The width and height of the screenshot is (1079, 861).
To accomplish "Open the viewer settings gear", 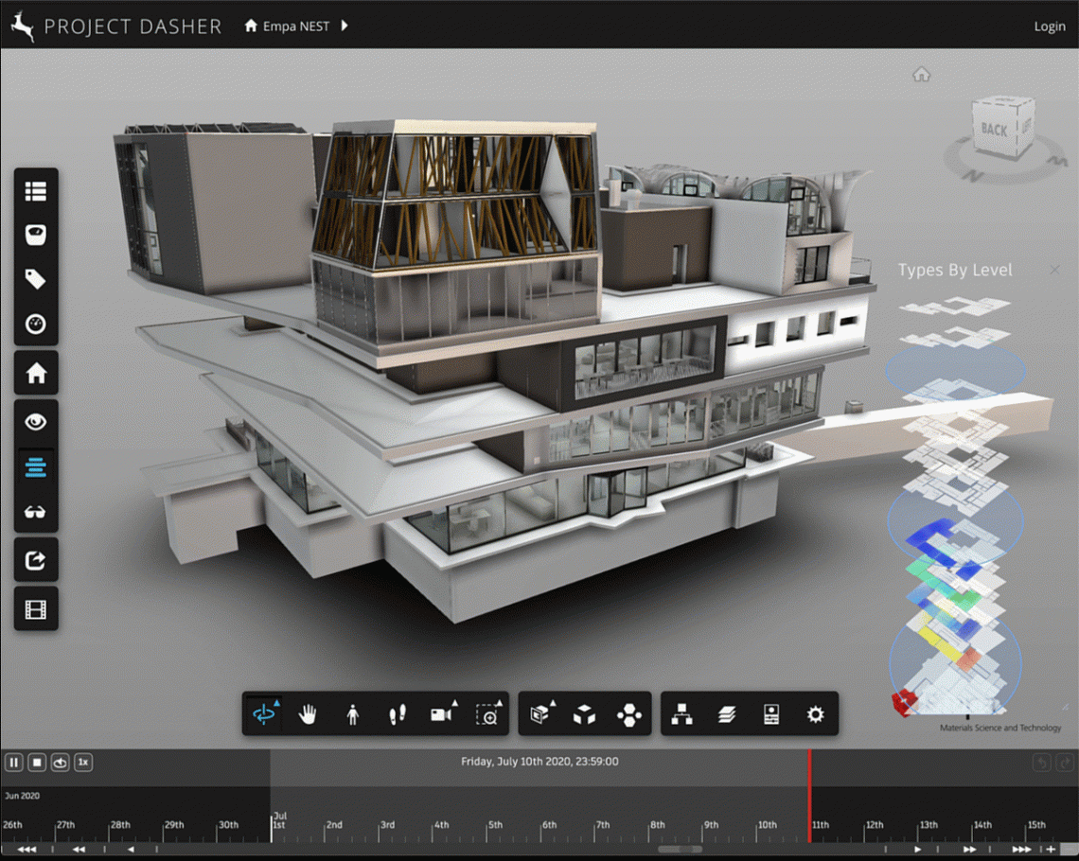I will point(813,716).
